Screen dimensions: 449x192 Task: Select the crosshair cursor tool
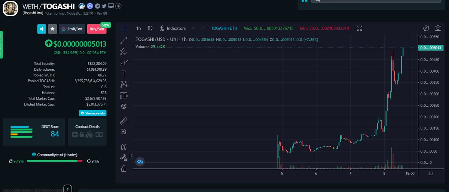(x=124, y=29)
